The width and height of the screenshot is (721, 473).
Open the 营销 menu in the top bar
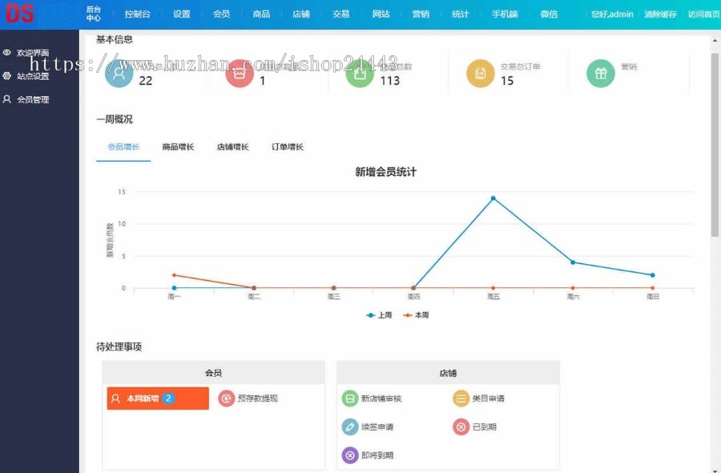click(x=420, y=13)
